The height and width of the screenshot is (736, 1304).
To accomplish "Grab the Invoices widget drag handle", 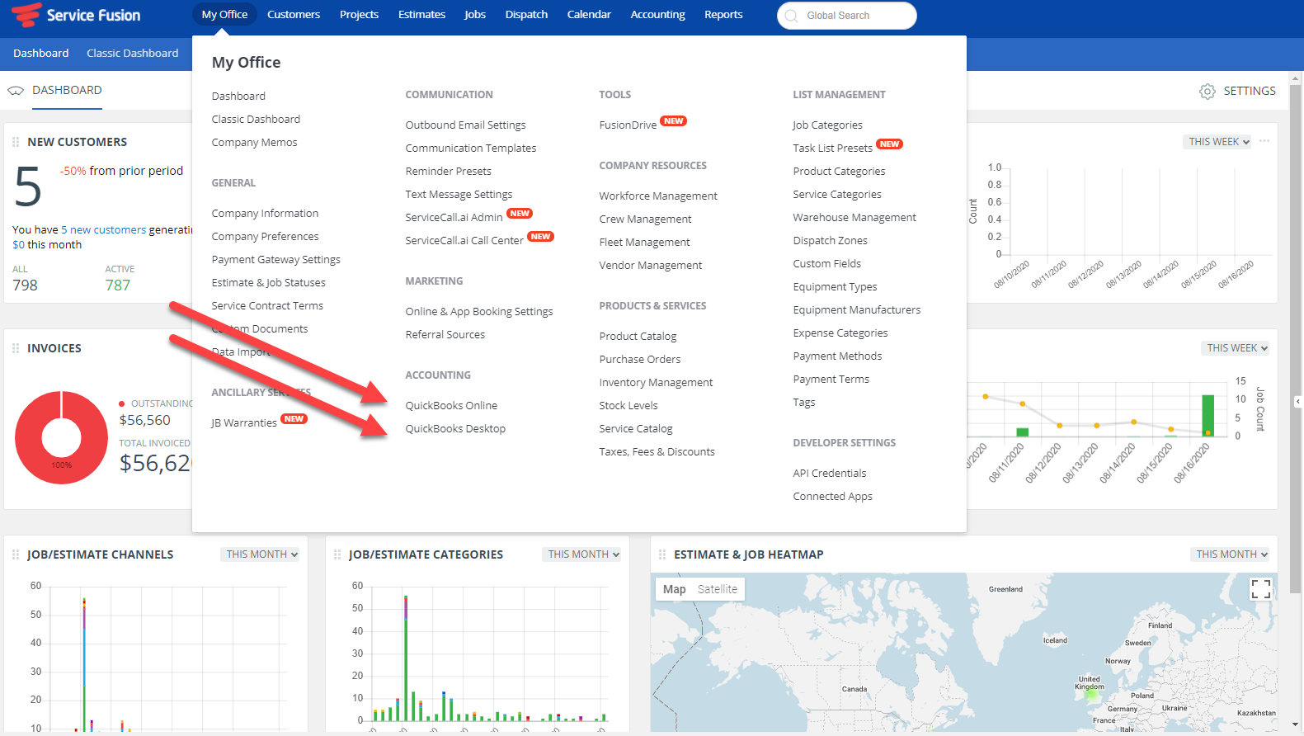I will pyautogui.click(x=16, y=348).
